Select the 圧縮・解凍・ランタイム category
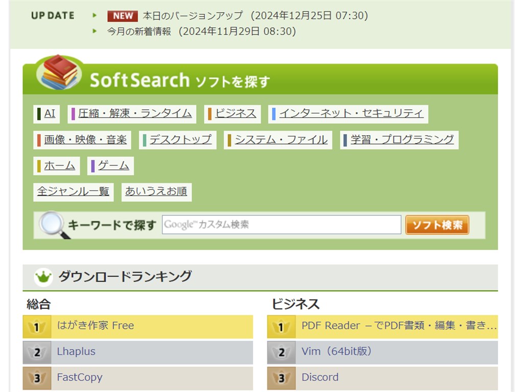This screenshot has width=523, height=392. [135, 113]
